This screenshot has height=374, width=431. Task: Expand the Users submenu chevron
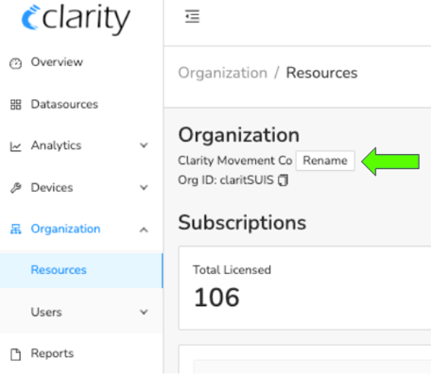coord(144,313)
